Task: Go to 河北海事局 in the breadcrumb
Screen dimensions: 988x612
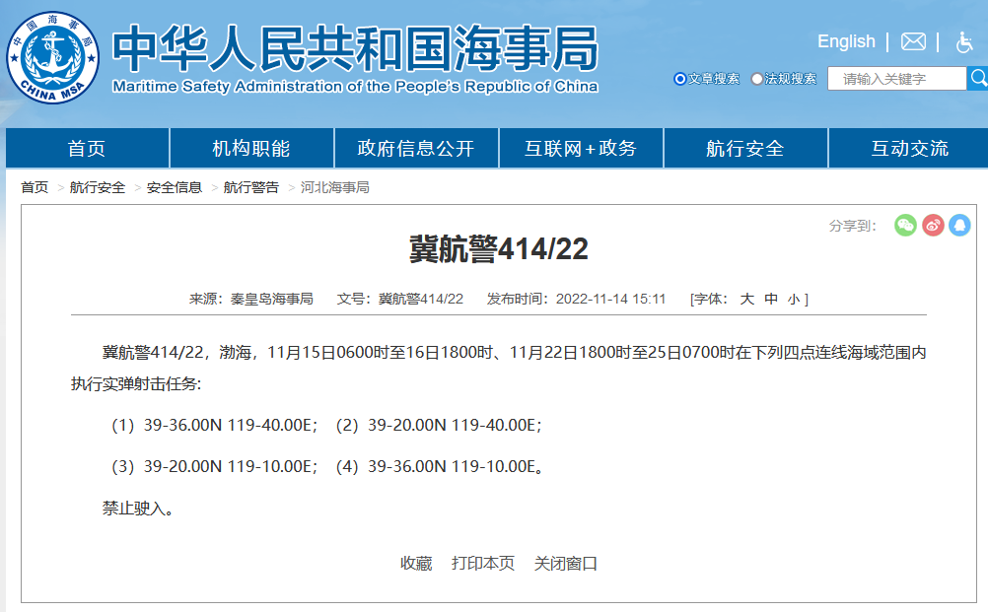Action: [335, 187]
